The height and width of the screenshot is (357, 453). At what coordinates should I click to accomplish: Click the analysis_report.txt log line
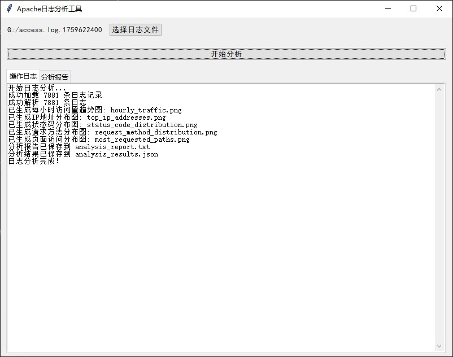(x=112, y=147)
